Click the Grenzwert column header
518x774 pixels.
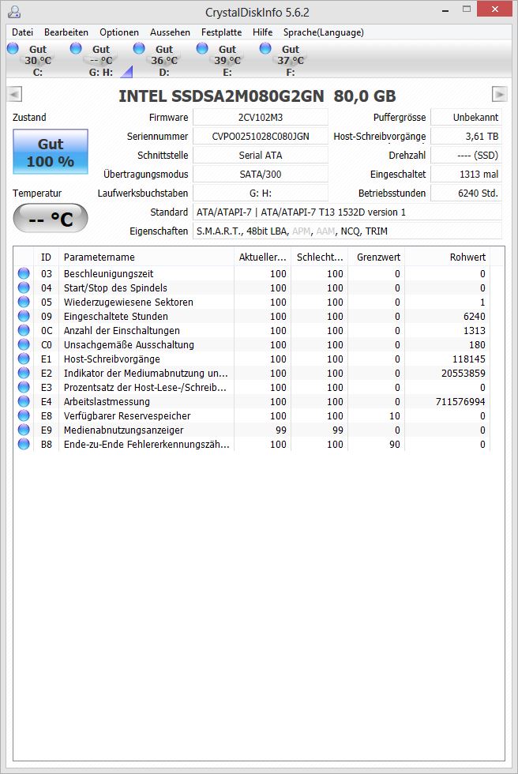[377, 257]
